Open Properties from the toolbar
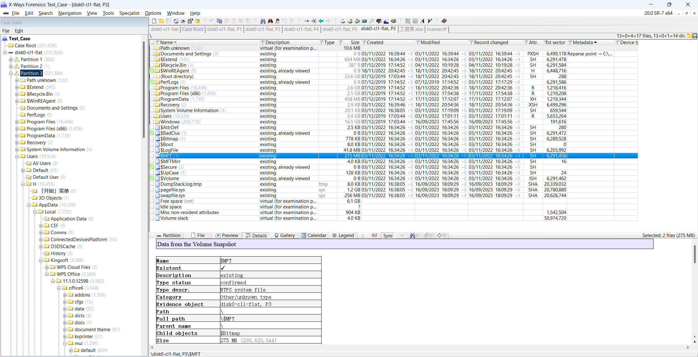The width and height of the screenshot is (698, 357). pyautogui.click(x=190, y=21)
